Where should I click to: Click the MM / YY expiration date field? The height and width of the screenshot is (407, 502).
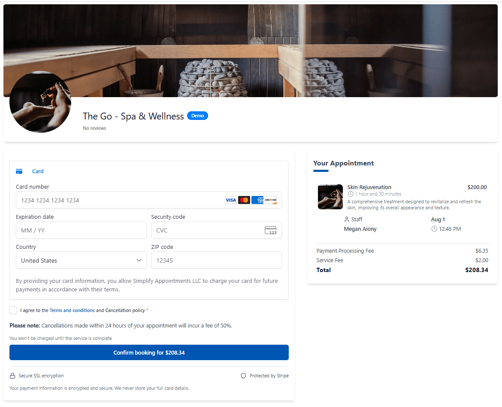(81, 230)
